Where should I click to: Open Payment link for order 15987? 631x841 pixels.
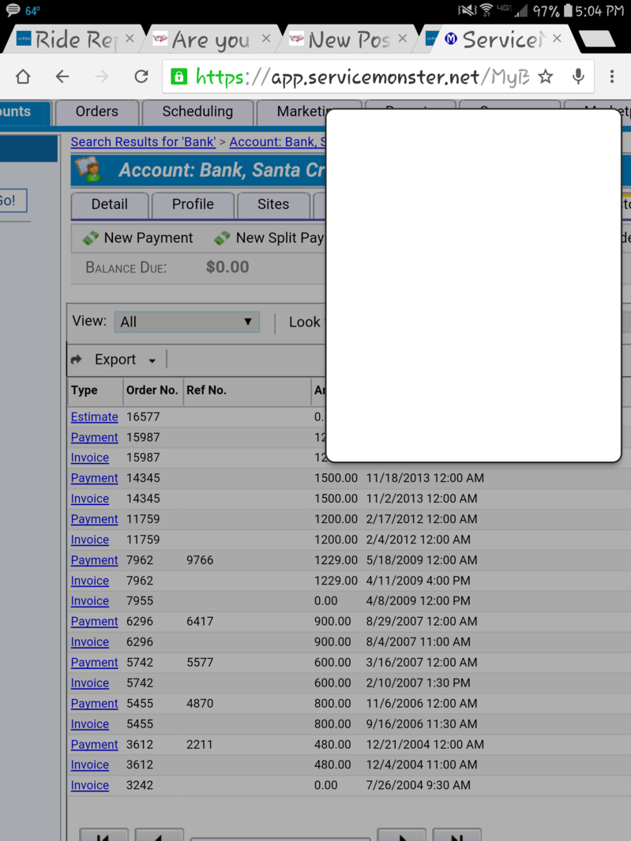[95, 437]
